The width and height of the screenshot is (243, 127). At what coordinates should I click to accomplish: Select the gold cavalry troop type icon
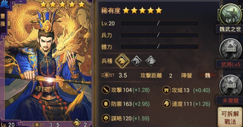pyautogui.click(x=122, y=61)
